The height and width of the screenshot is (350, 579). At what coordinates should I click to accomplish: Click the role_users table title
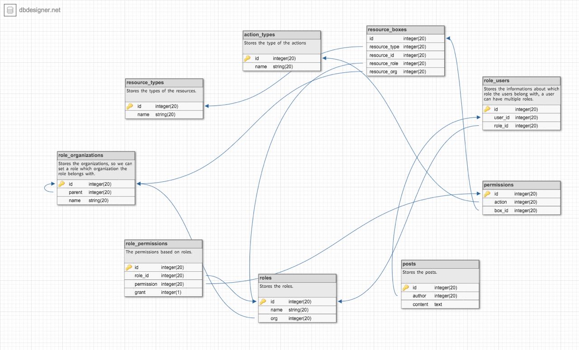tap(497, 80)
